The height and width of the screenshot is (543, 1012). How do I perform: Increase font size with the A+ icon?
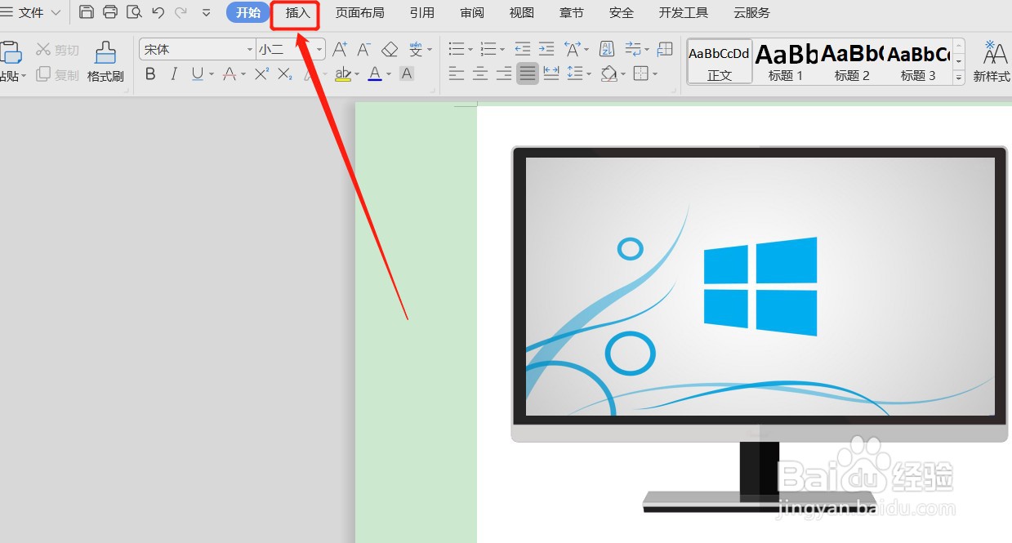[x=340, y=50]
